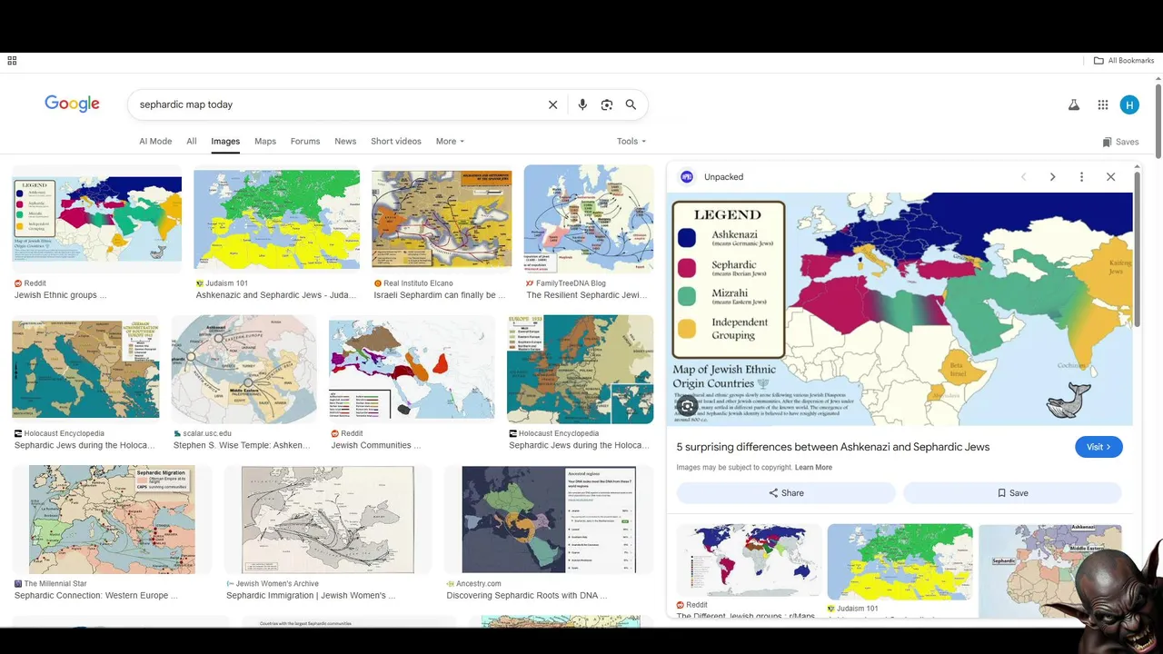
Task: Open the preview panel three-dot menu
Action: [1081, 177]
